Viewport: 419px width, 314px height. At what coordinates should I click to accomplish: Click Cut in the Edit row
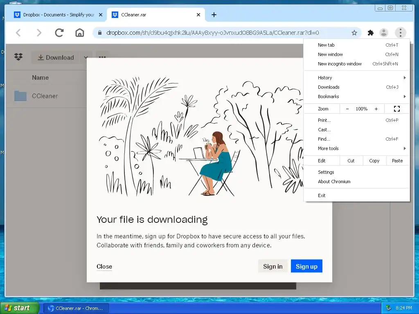click(x=351, y=161)
